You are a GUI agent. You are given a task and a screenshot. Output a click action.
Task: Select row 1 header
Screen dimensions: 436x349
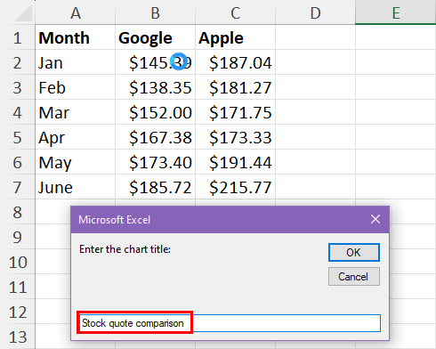coord(17,37)
